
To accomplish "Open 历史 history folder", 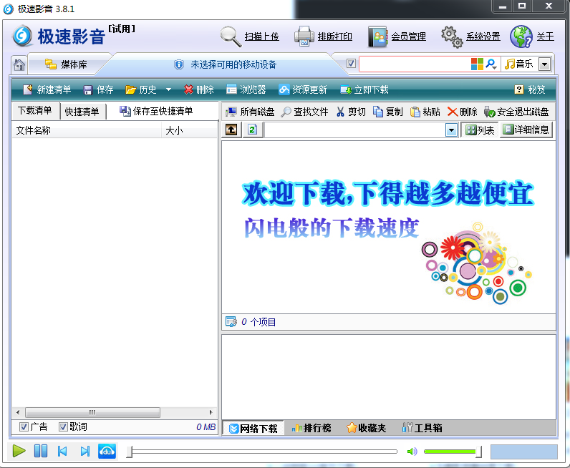I will click(x=140, y=89).
